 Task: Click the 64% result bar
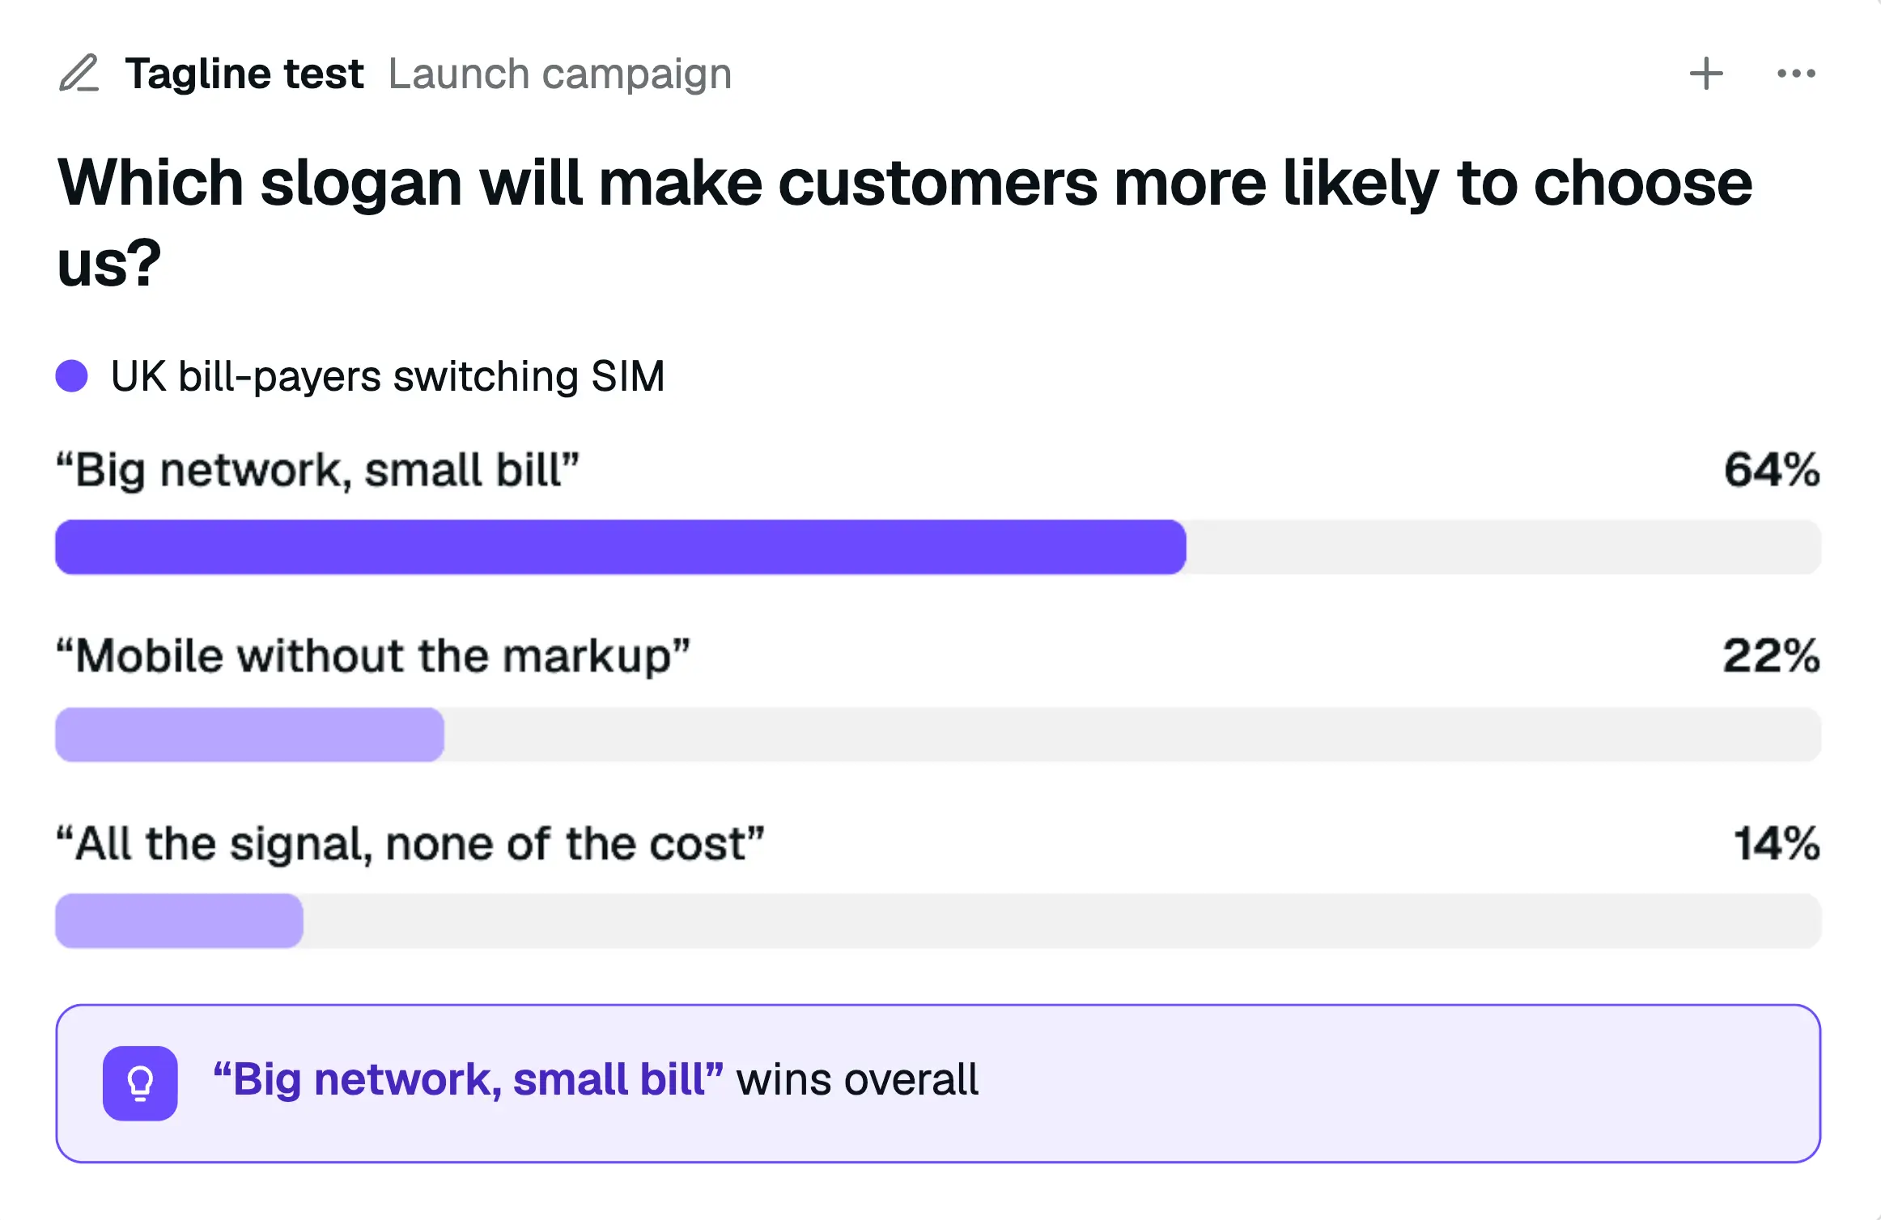tap(938, 547)
